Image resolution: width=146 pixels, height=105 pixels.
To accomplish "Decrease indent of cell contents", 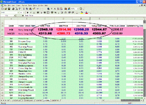I will [x=69, y=12].
